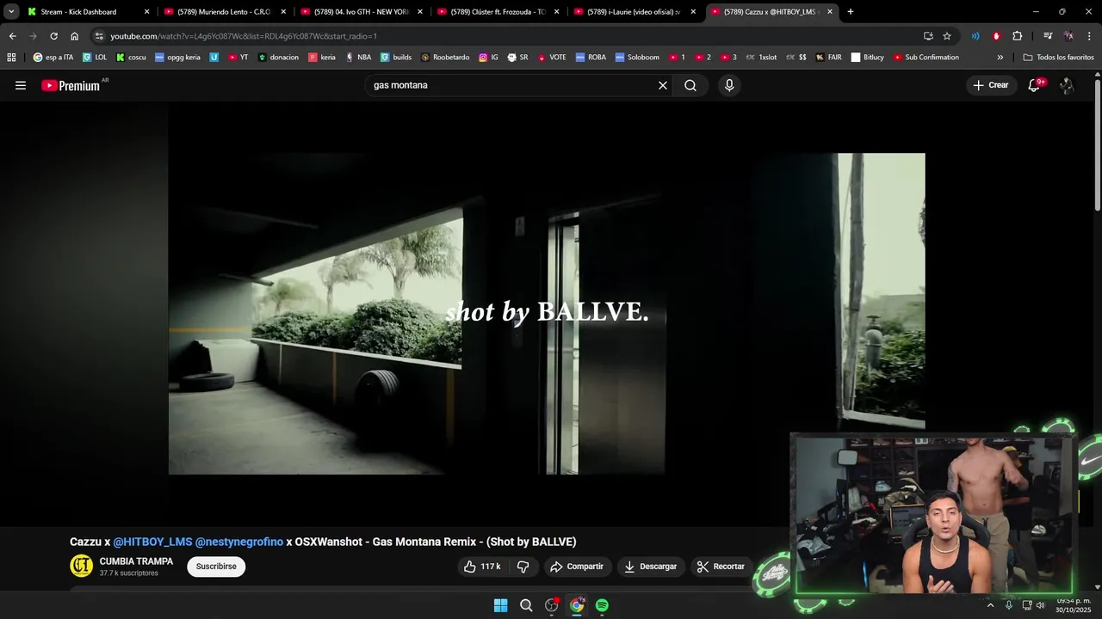Switch to Clúster ft. Frozouda tab
The image size is (1102, 619).
pos(498,12)
